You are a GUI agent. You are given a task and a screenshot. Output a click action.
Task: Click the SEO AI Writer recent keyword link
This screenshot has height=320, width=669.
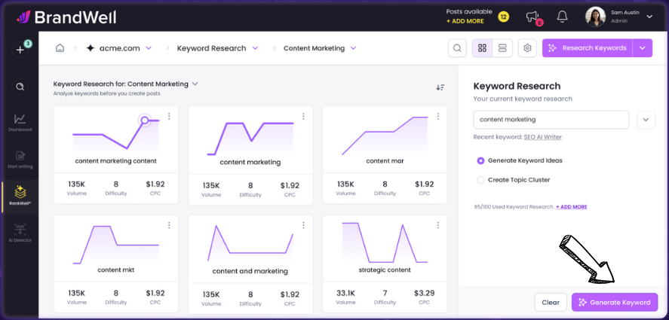tap(542, 137)
